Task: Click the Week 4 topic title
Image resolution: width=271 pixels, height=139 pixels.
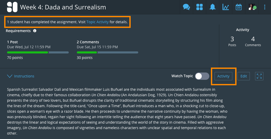Action: tap(63, 7)
